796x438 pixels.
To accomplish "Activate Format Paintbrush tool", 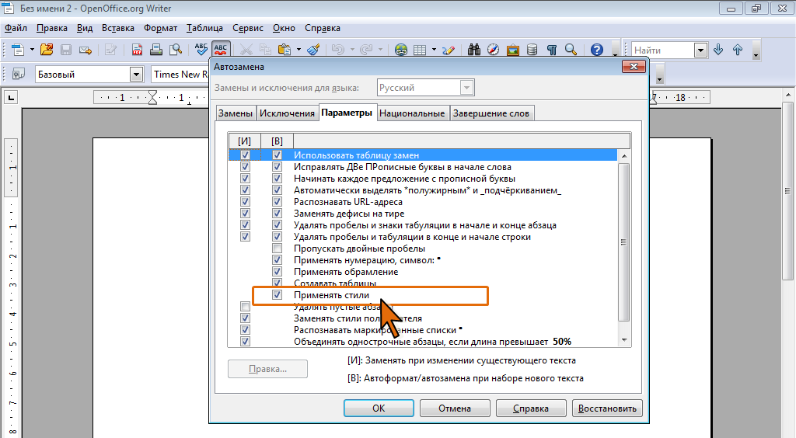I will (314, 50).
